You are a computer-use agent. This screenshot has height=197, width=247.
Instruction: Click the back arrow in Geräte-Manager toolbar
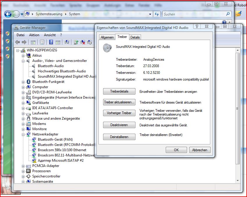coord(17,42)
